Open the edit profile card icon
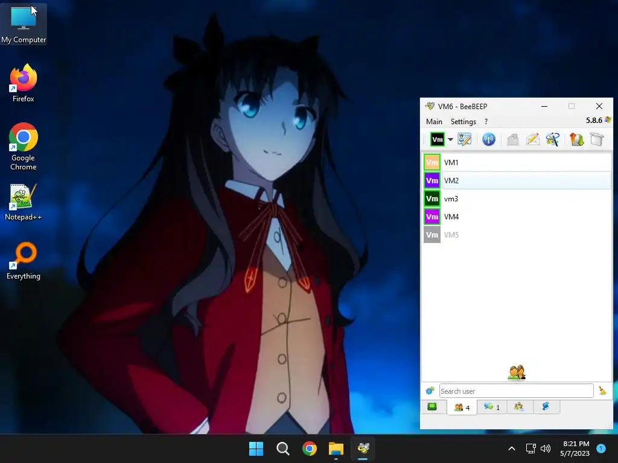Viewport: 618px width, 463px height. click(x=464, y=139)
